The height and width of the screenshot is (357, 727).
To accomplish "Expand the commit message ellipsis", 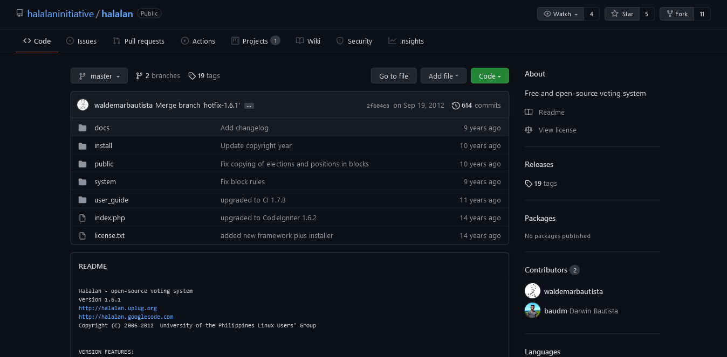I will pyautogui.click(x=249, y=106).
